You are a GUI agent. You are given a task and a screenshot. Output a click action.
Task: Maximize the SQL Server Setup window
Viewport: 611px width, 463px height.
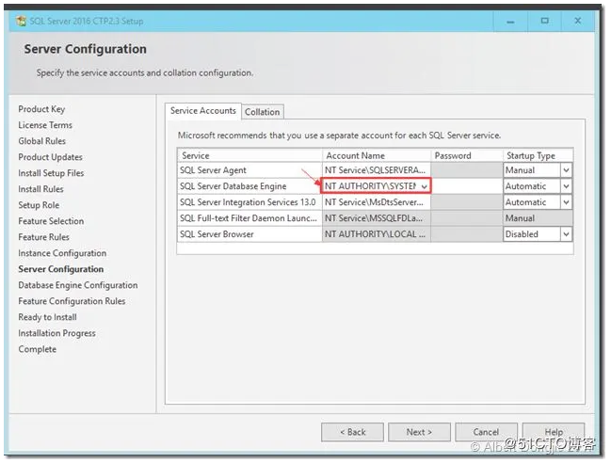click(545, 21)
